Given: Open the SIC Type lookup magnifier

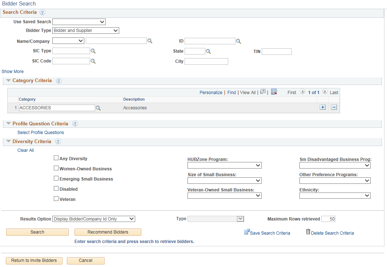Looking at the screenshot, I should [x=93, y=51].
